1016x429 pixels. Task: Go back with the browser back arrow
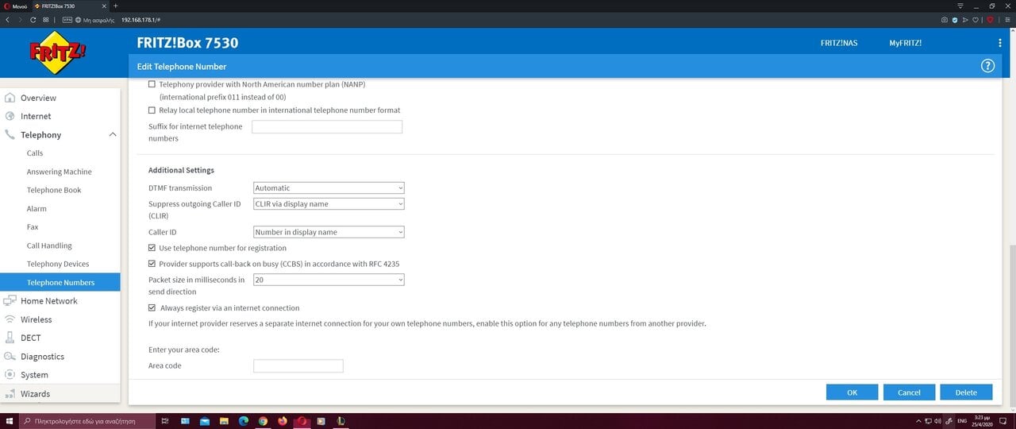pos(7,19)
